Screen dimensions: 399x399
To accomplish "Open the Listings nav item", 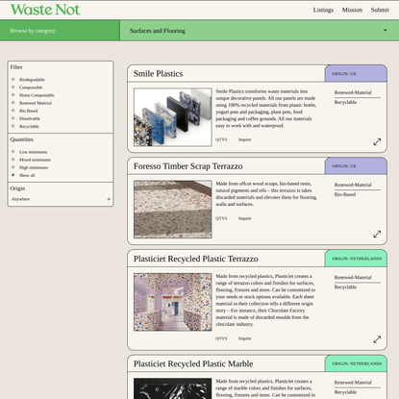I will [x=323, y=10].
